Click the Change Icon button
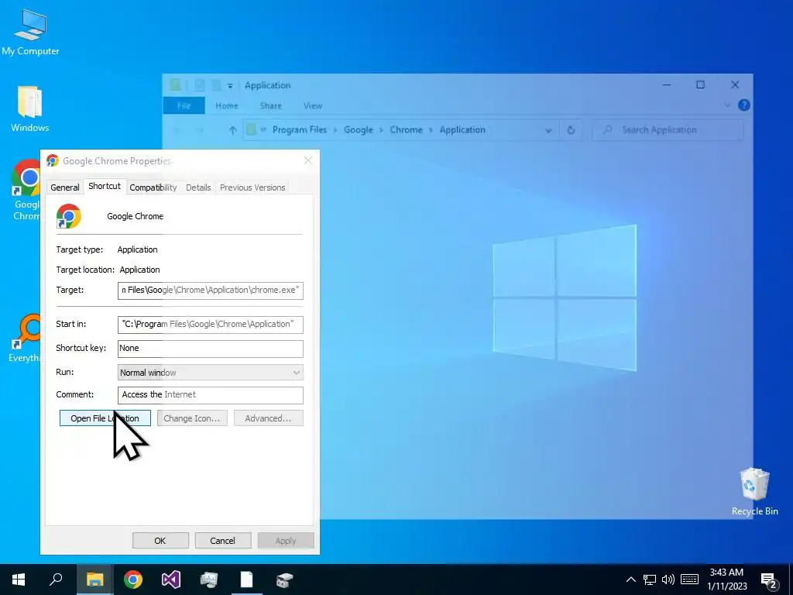The height and width of the screenshot is (595, 793). [x=192, y=418]
